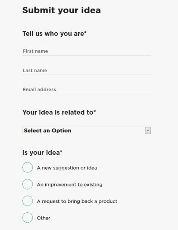Viewport: 178px width, 230px height.
Task: Click the 'First name' placeholder text
Action: click(35, 51)
